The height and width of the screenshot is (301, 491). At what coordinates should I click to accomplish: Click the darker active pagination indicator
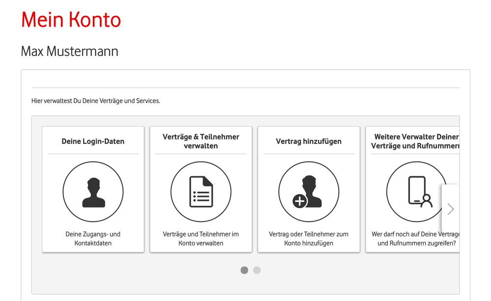(244, 270)
